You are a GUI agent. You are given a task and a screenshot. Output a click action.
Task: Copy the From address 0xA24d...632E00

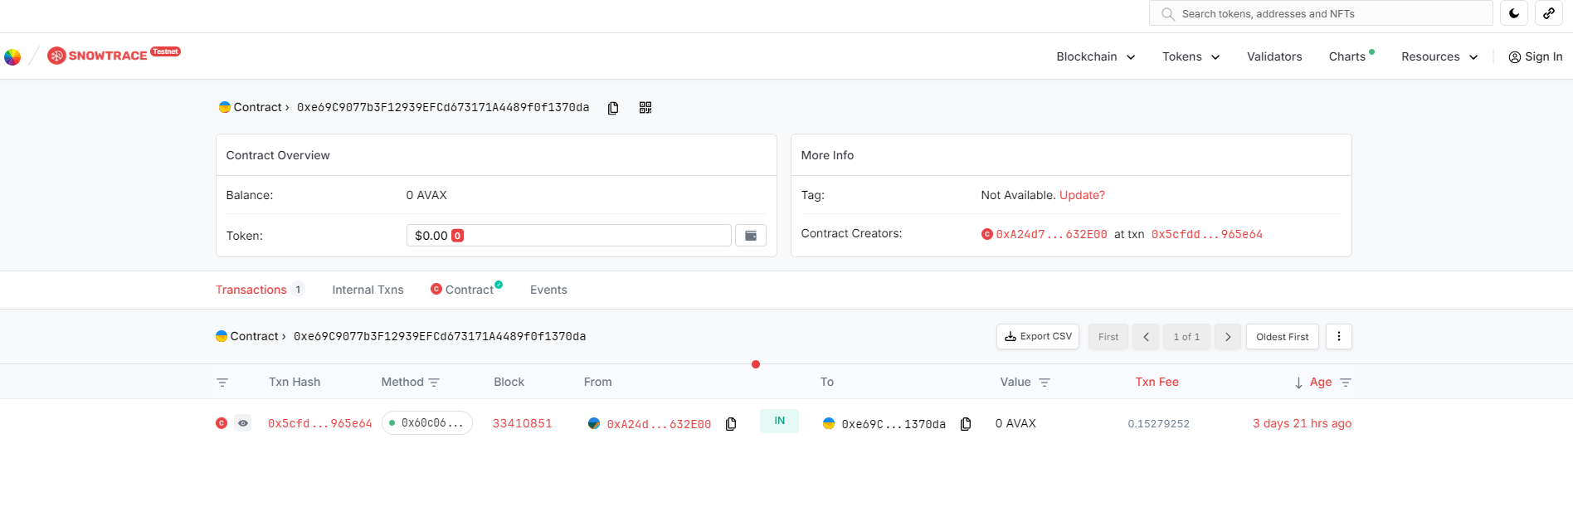click(x=731, y=424)
